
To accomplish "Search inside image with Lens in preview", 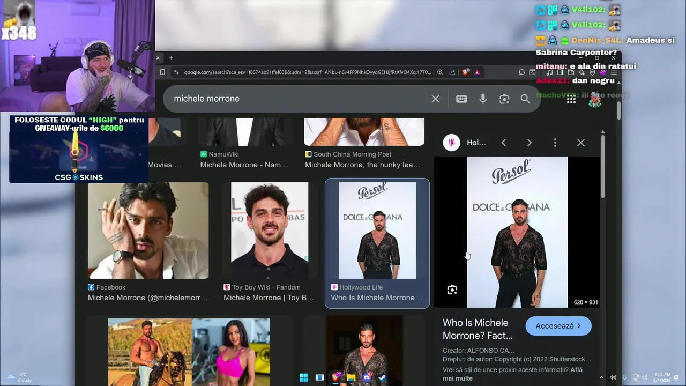I will 452,290.
